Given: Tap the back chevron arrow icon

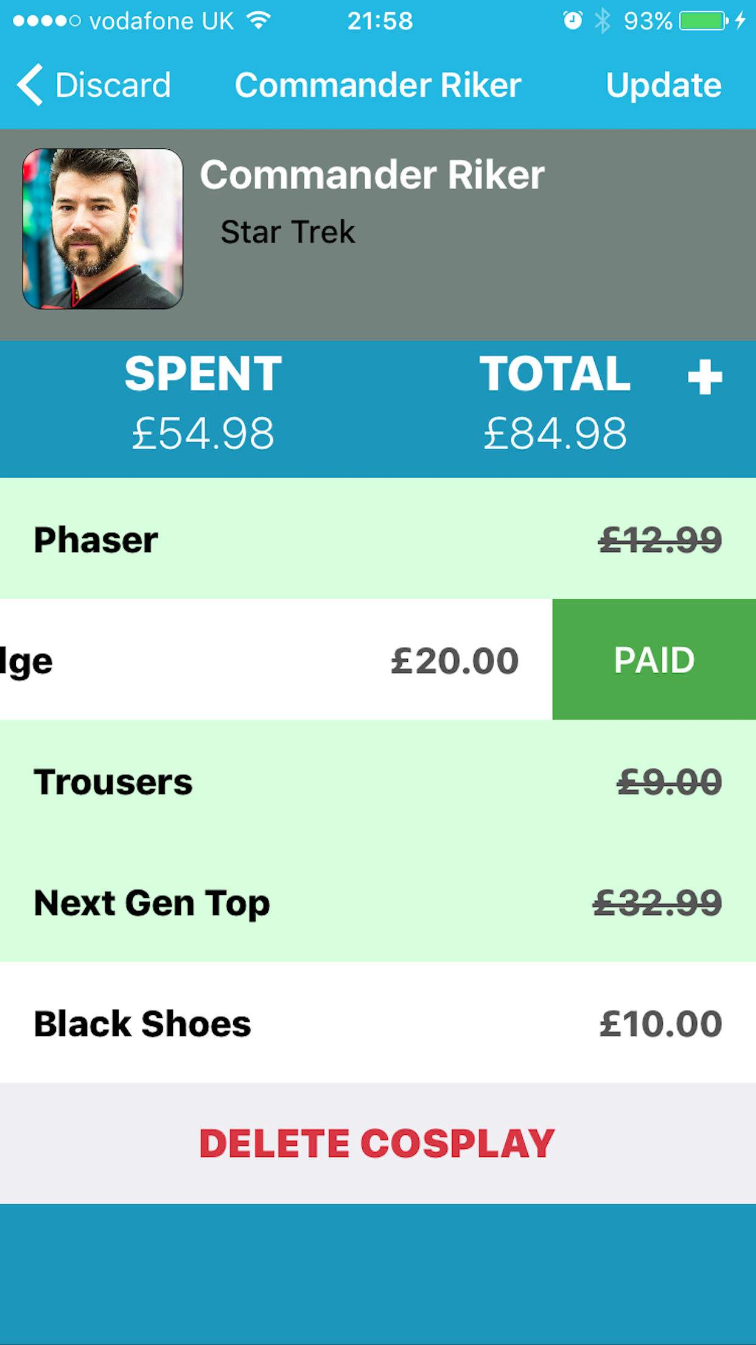Looking at the screenshot, I should (30, 85).
